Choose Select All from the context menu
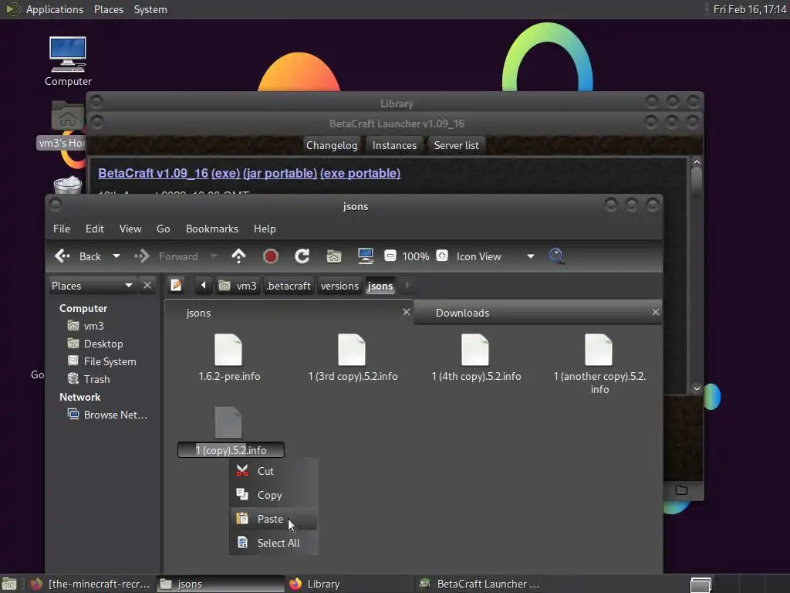Image resolution: width=790 pixels, height=593 pixels. [275, 543]
